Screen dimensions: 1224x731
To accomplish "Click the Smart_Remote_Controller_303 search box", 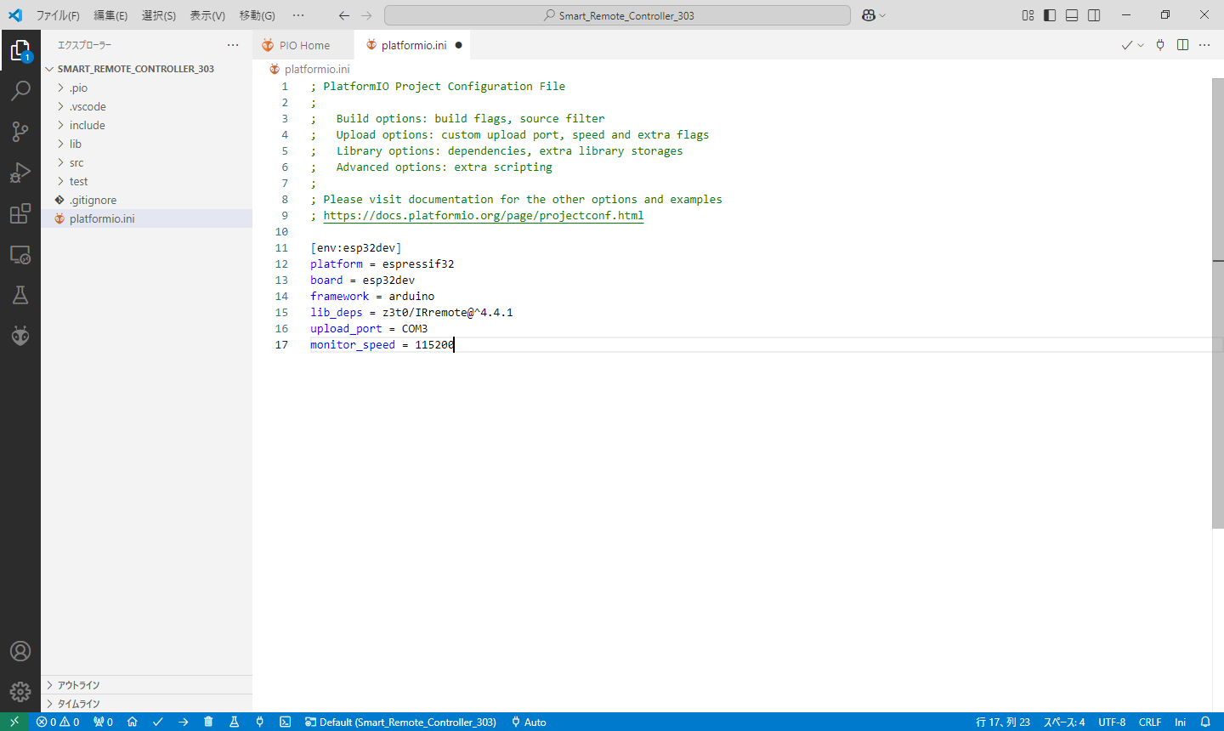I will coord(617,15).
